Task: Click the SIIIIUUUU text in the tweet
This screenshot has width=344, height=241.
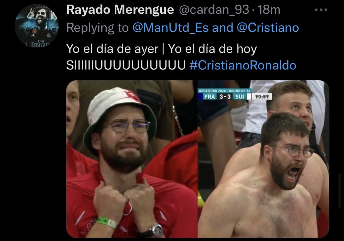Action: 126,65
